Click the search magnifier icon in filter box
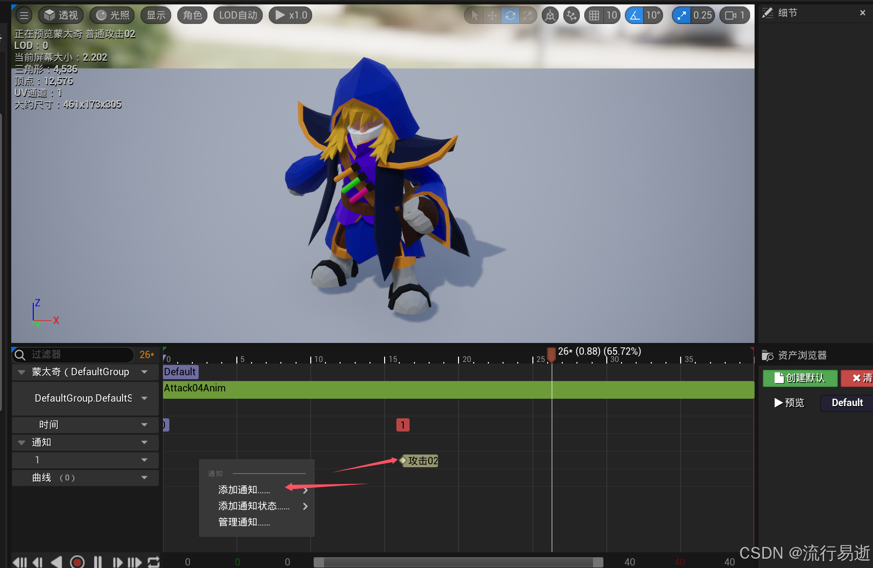This screenshot has height=568, width=873. [x=20, y=355]
